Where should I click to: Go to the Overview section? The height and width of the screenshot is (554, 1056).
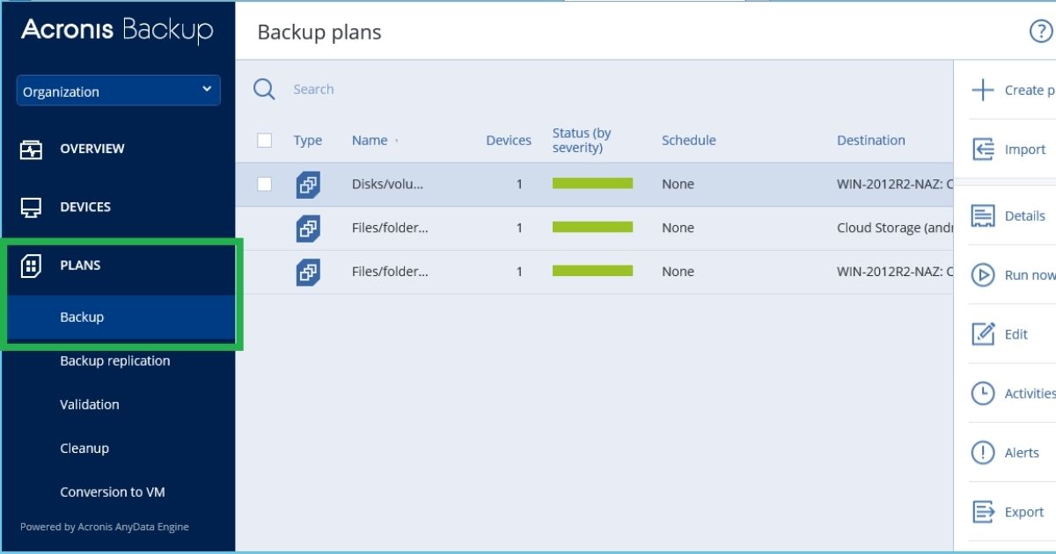92,149
